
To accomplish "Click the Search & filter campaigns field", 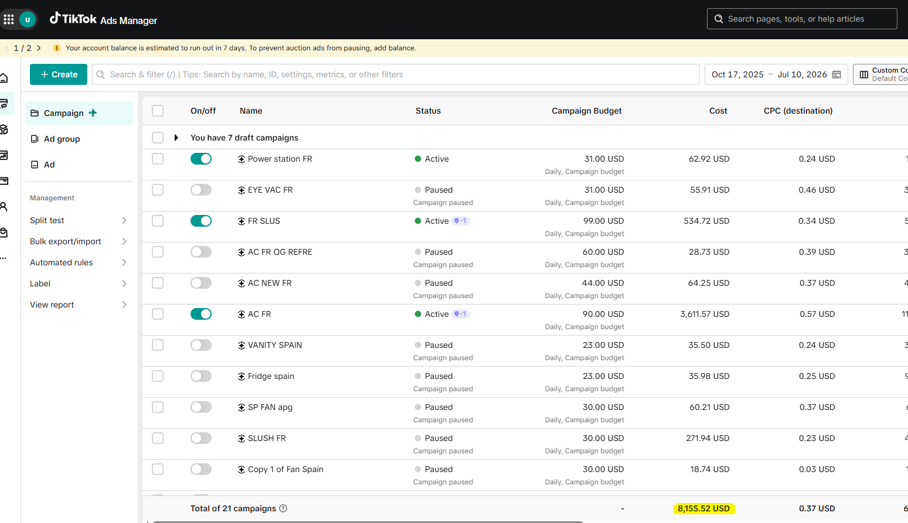I will (396, 74).
